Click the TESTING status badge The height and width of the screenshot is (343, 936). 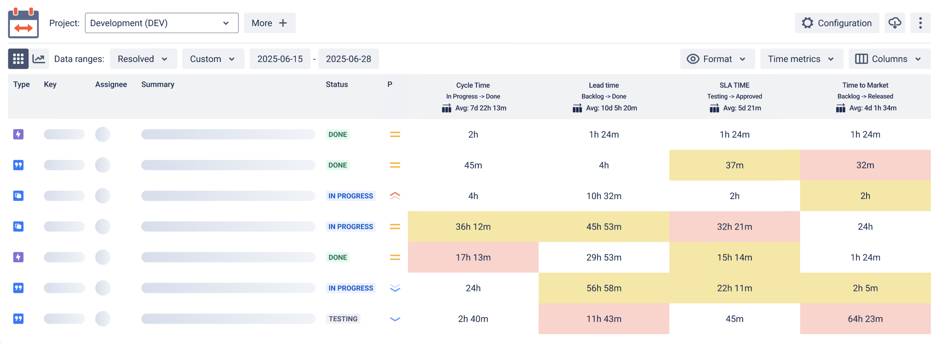[x=343, y=319]
